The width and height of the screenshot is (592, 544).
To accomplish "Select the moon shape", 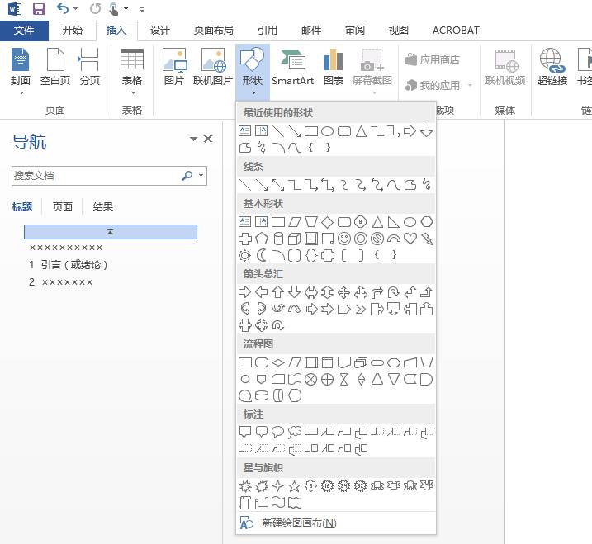I will pyautogui.click(x=262, y=256).
